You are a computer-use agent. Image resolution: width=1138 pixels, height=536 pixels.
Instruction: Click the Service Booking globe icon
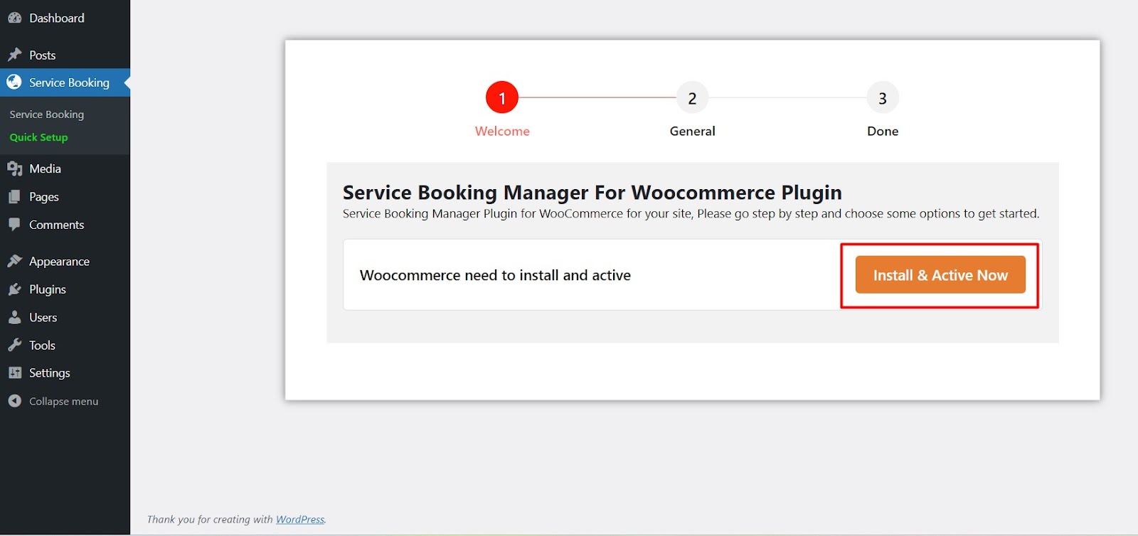(x=14, y=82)
